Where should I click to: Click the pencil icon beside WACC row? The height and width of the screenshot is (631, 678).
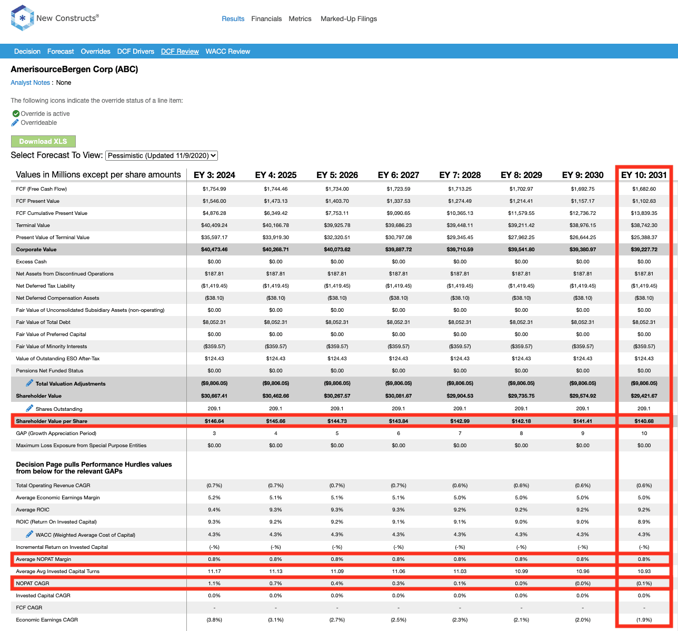29,534
